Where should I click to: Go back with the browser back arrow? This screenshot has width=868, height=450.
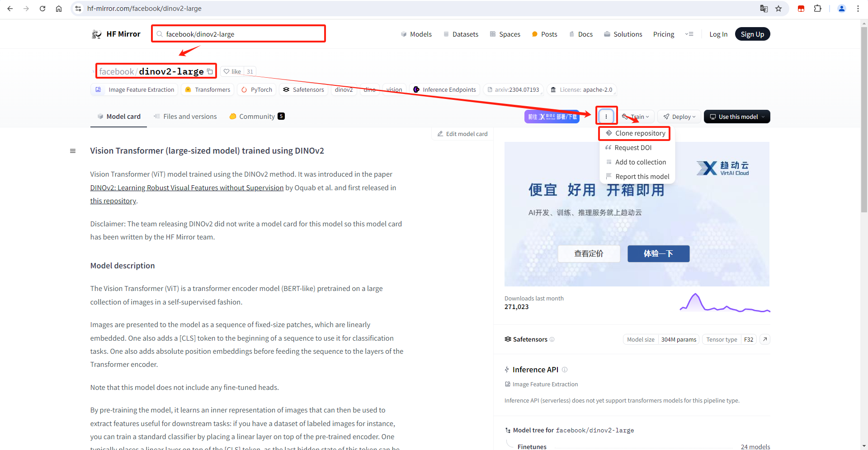10,9
